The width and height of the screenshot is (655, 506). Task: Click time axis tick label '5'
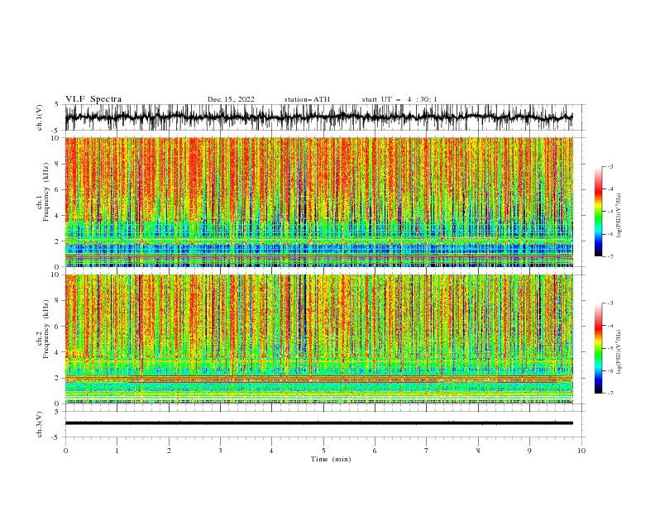[x=323, y=451]
